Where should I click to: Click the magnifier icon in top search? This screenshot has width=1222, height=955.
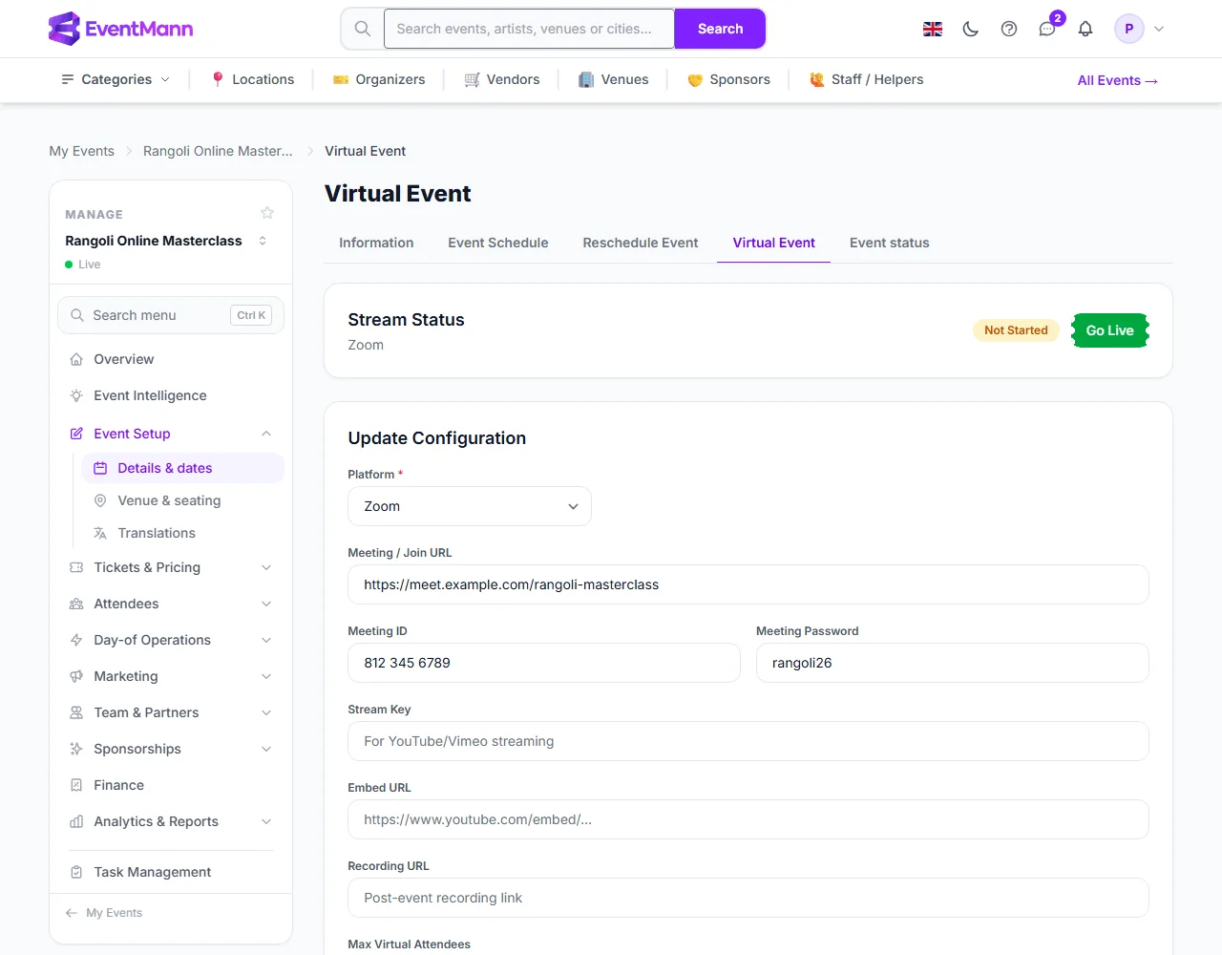(363, 29)
